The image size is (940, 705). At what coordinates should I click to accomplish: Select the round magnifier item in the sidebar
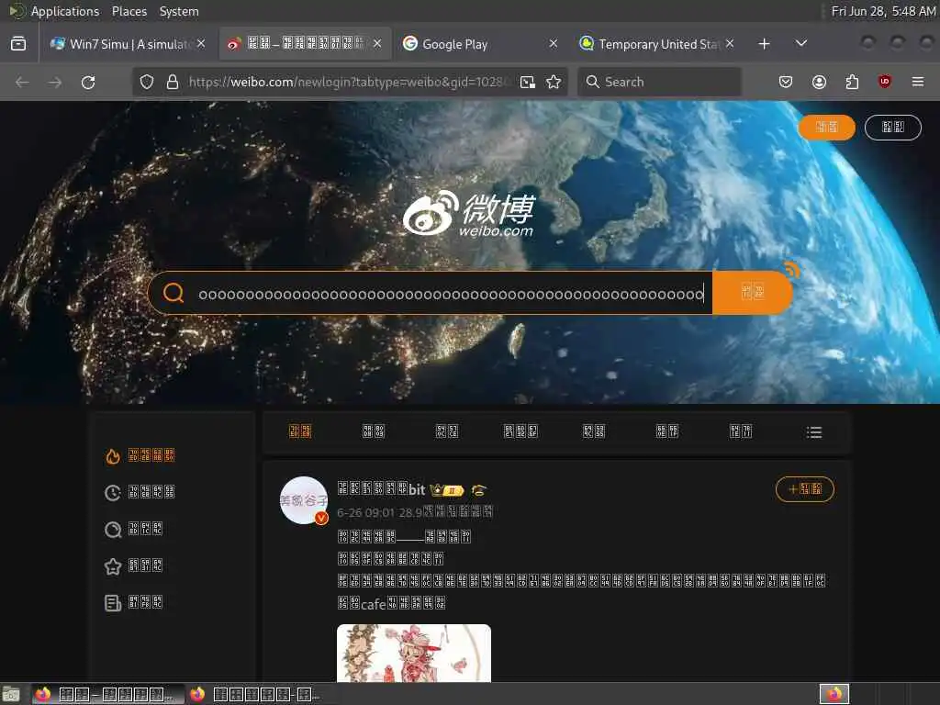point(133,530)
